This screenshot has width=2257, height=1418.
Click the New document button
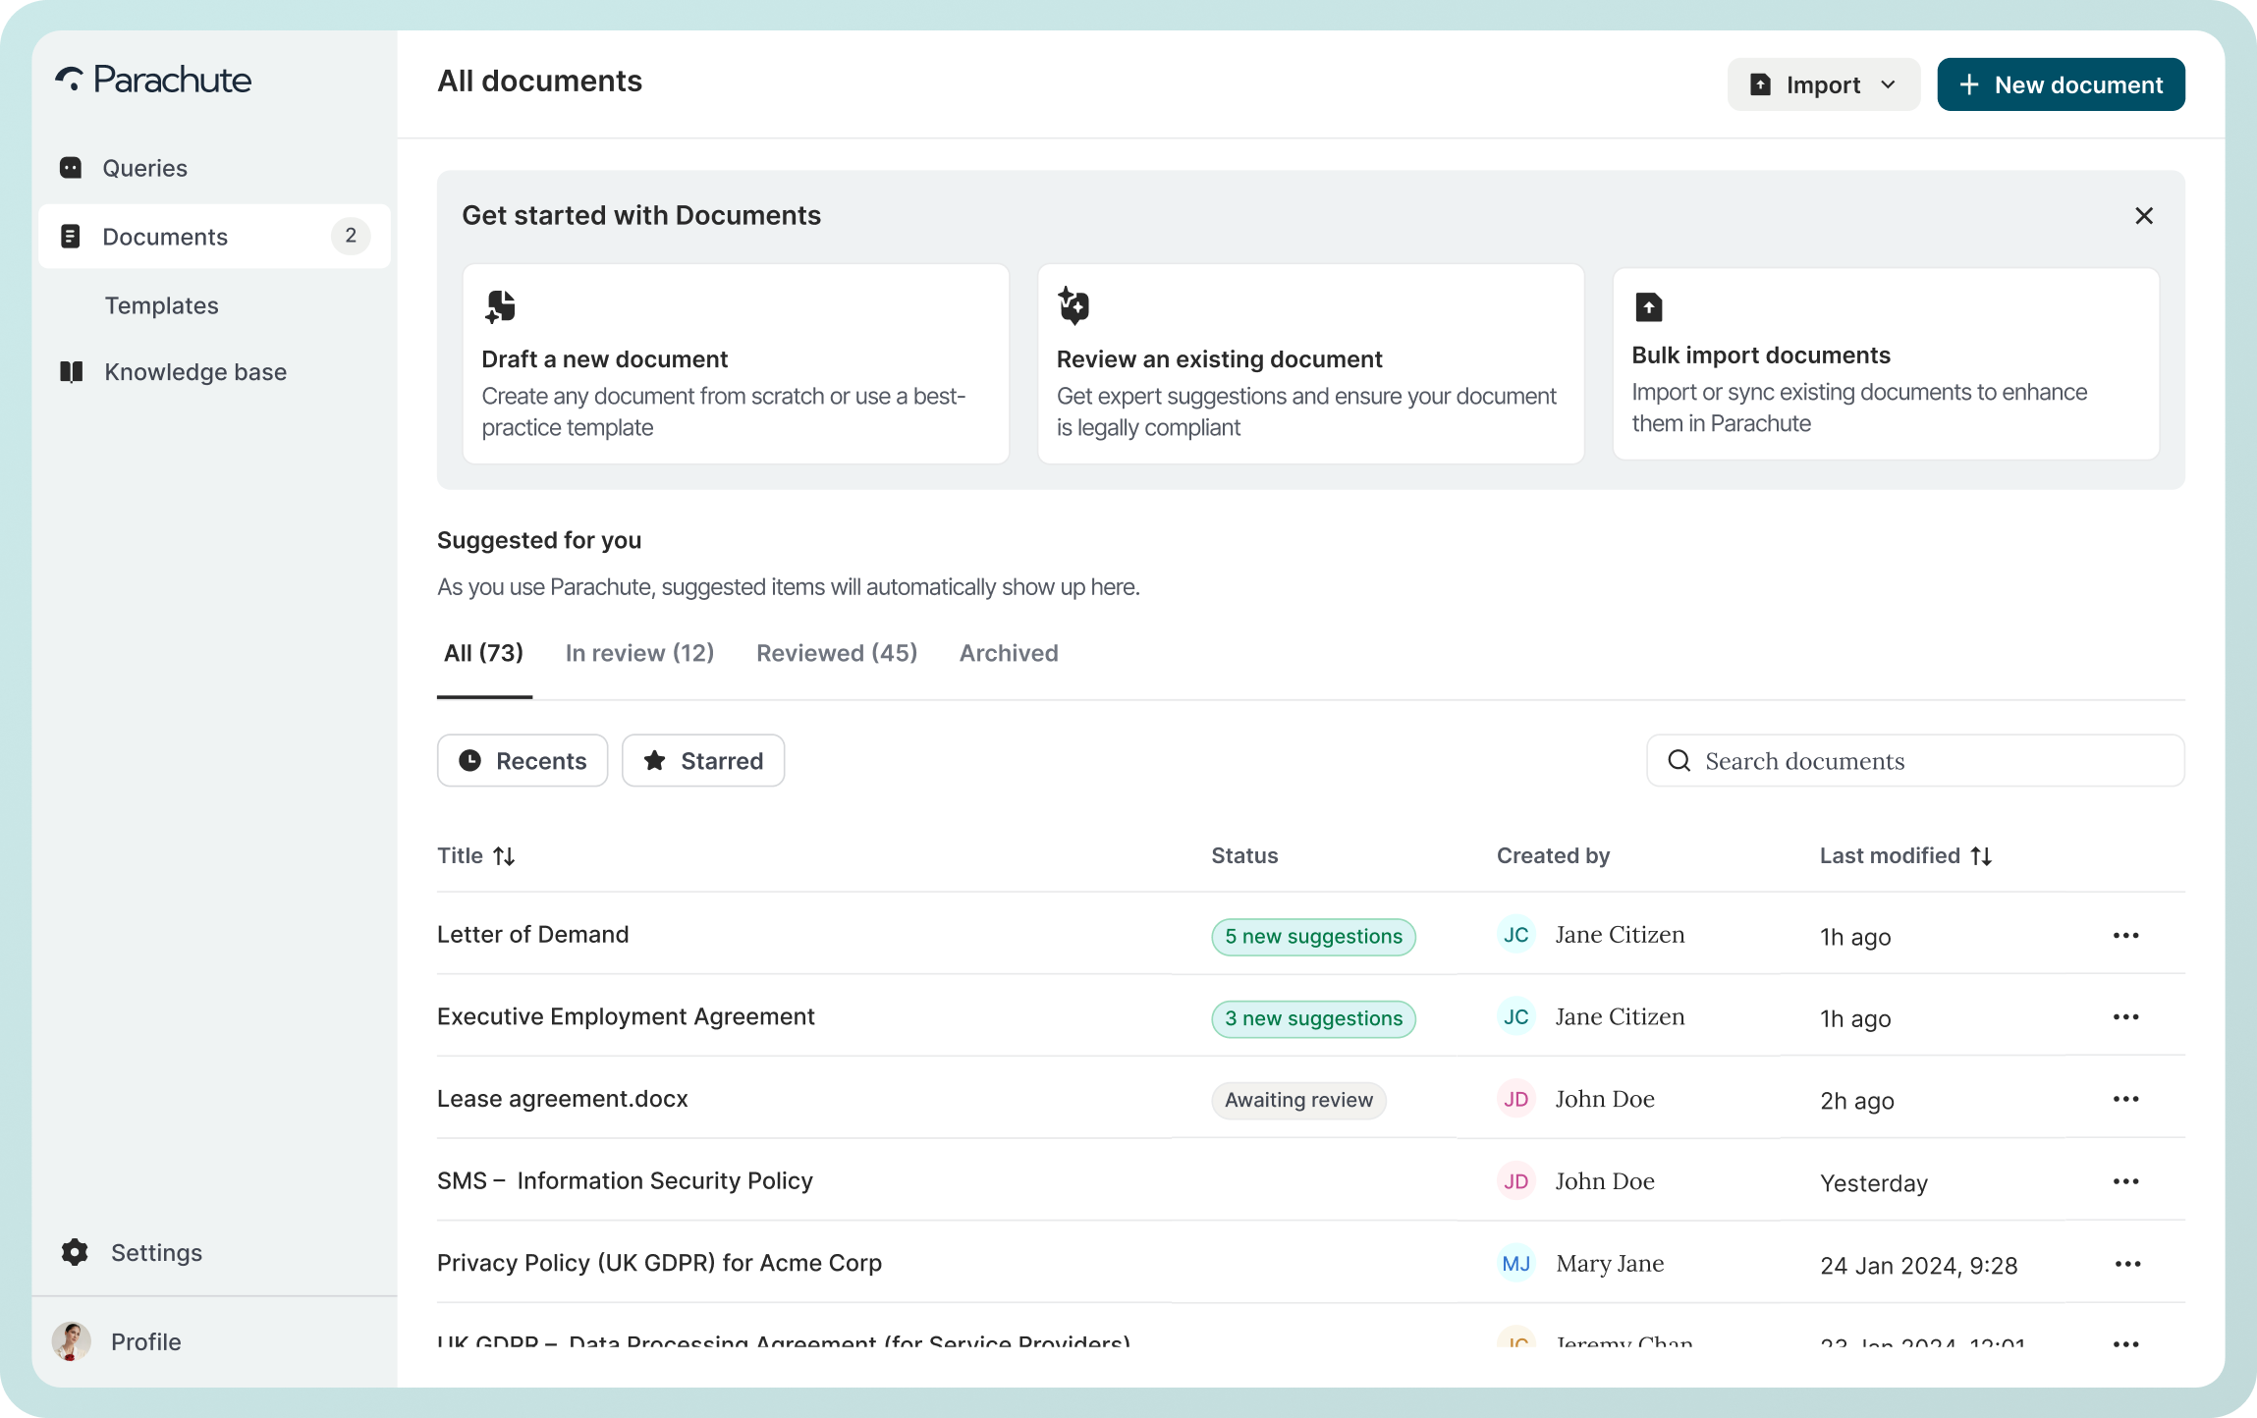[x=2061, y=85]
